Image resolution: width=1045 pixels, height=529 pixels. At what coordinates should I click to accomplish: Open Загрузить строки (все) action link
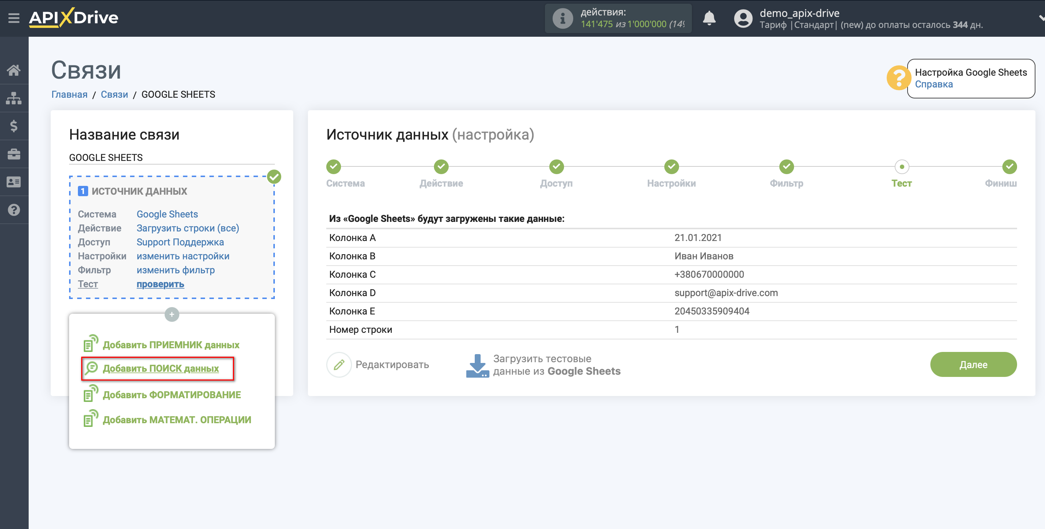188,228
